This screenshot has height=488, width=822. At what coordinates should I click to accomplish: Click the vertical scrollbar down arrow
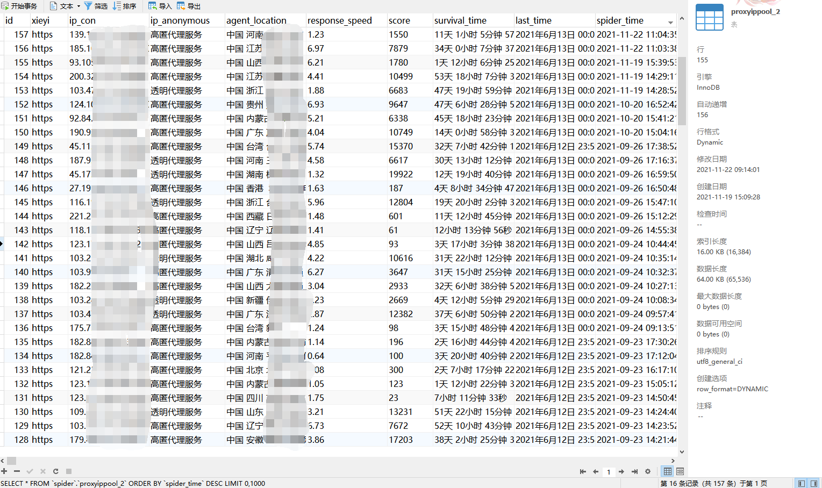(x=682, y=452)
